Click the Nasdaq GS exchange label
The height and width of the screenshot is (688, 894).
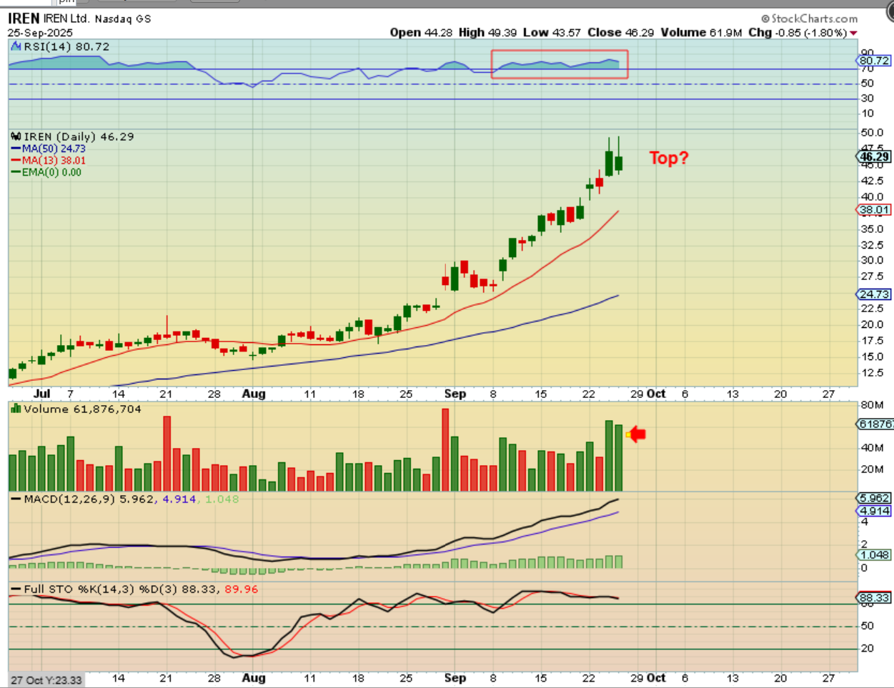pyautogui.click(x=123, y=19)
